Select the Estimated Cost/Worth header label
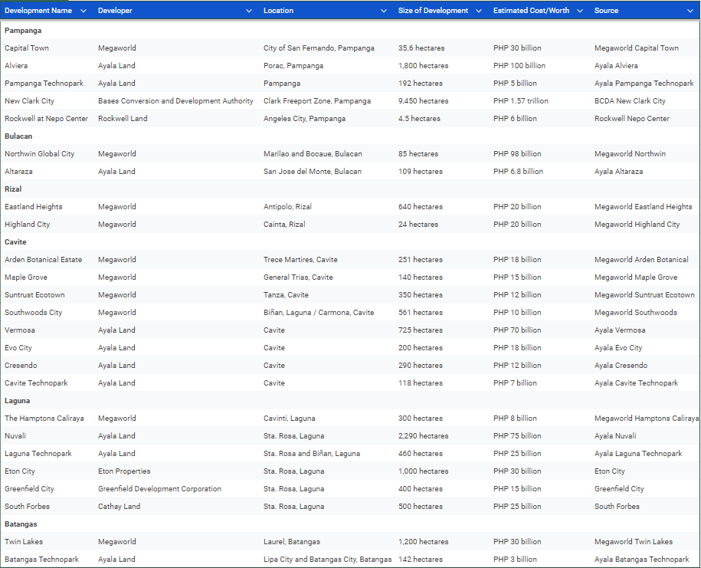The image size is (701, 568). 531,10
